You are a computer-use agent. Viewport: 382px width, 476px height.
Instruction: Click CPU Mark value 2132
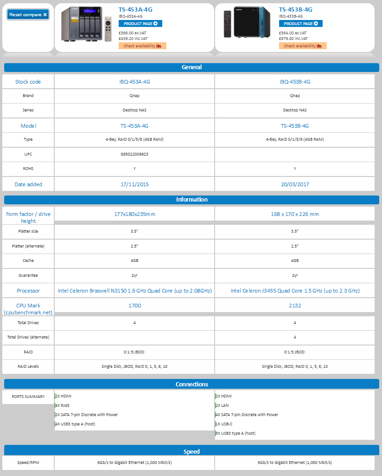click(295, 306)
